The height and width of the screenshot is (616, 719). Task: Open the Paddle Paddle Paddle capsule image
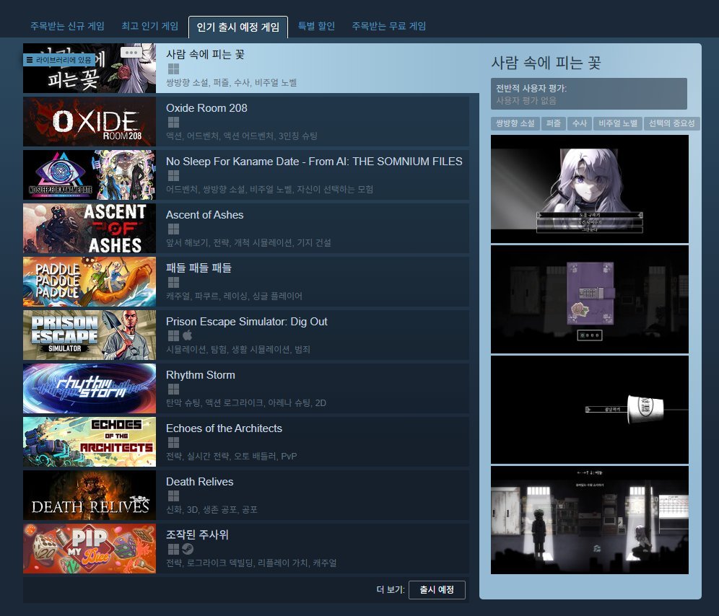point(90,282)
